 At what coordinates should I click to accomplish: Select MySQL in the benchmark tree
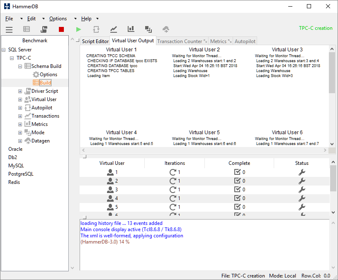click(16, 166)
